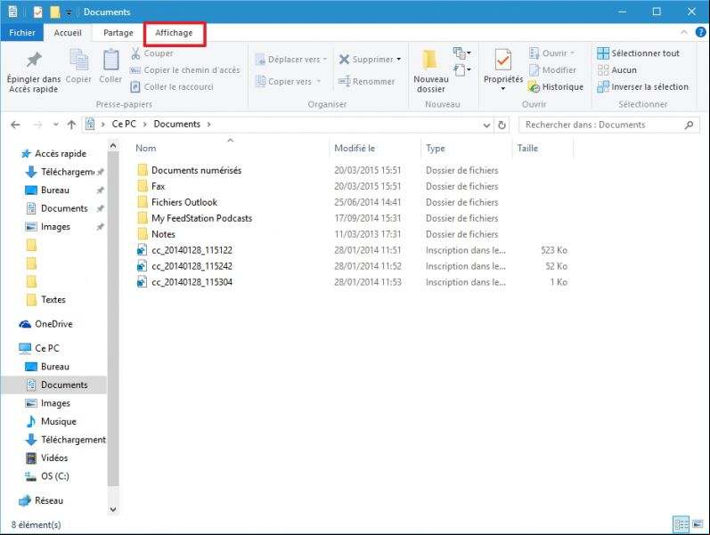Sort by the Modifié le column
Image resolution: width=710 pixels, height=535 pixels.
click(355, 148)
